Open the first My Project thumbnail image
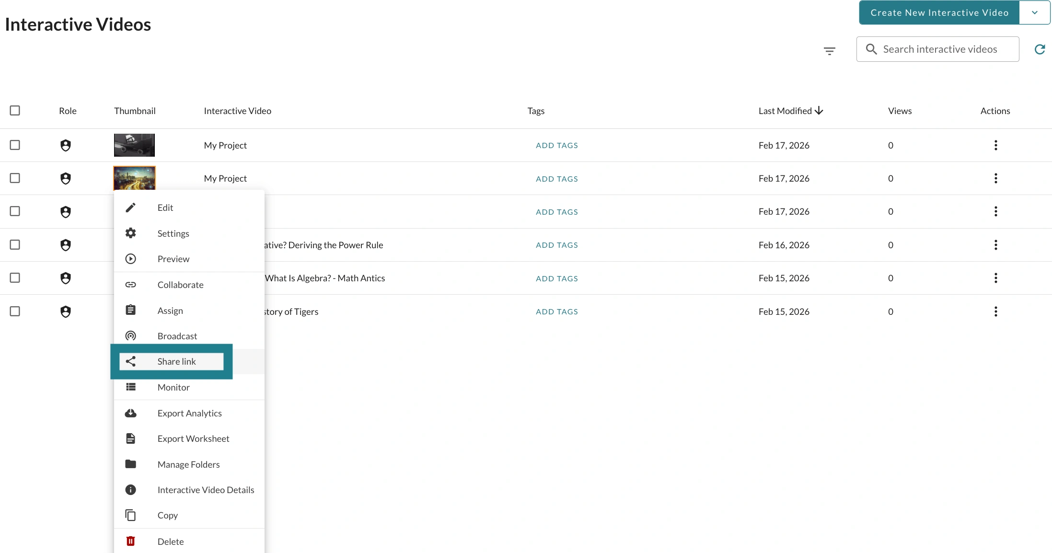 click(134, 145)
